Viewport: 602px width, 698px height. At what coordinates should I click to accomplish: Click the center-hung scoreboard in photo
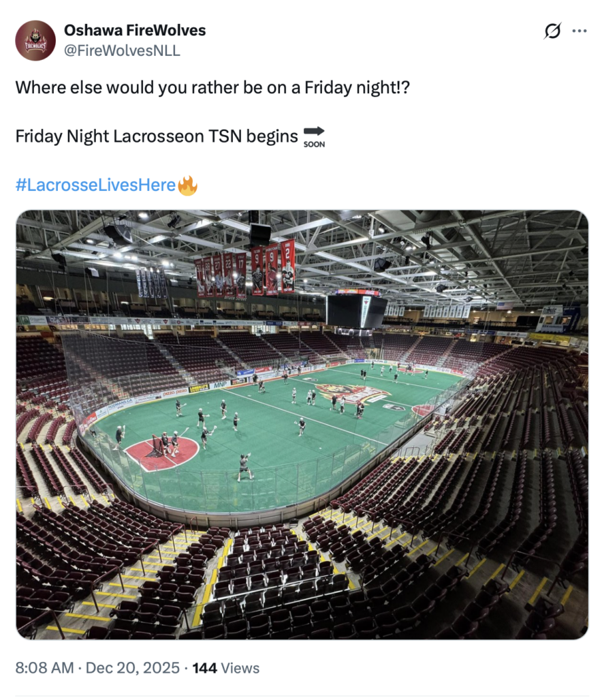pos(356,310)
